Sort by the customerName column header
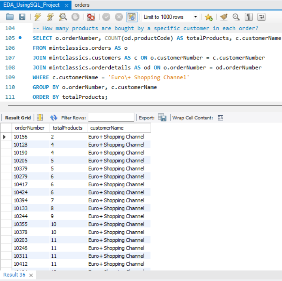282x281 pixels. 119,128
